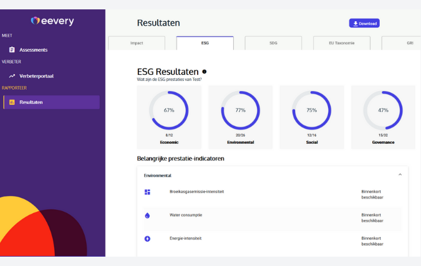Click the Water consumptie droplet icon

point(147,216)
